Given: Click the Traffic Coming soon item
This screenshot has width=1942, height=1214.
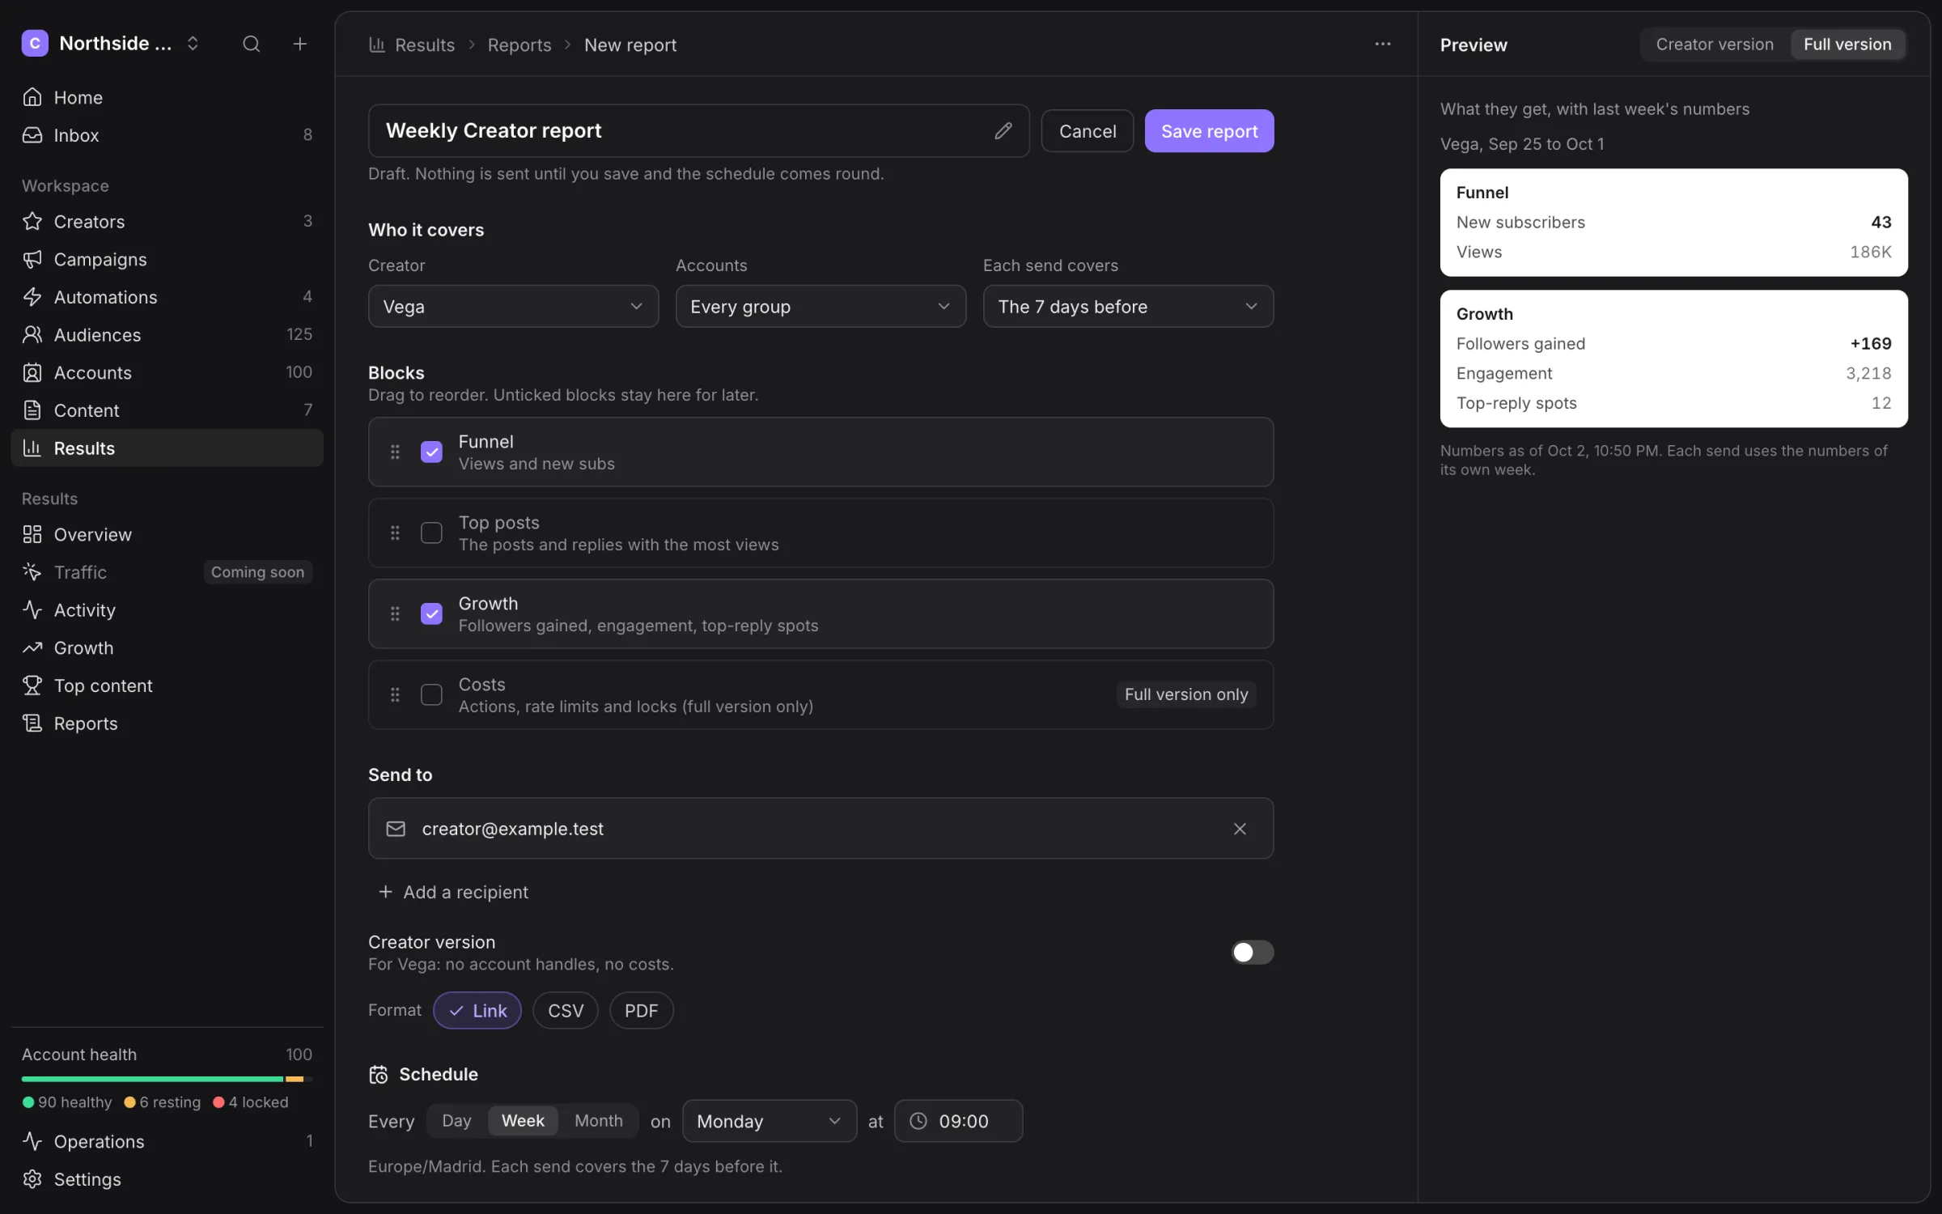Looking at the screenshot, I should [x=167, y=572].
